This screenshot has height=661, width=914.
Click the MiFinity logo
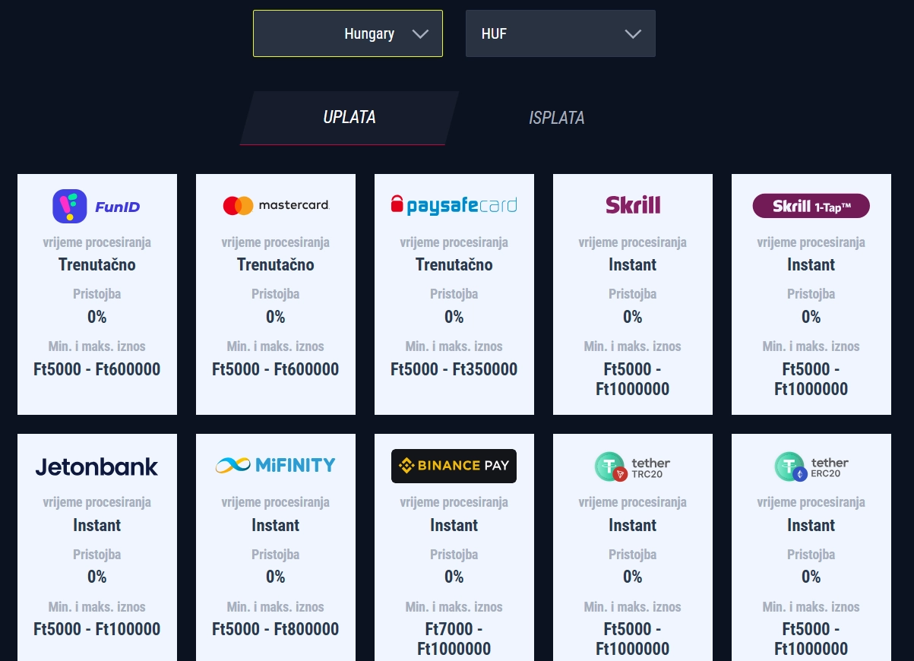tap(275, 466)
